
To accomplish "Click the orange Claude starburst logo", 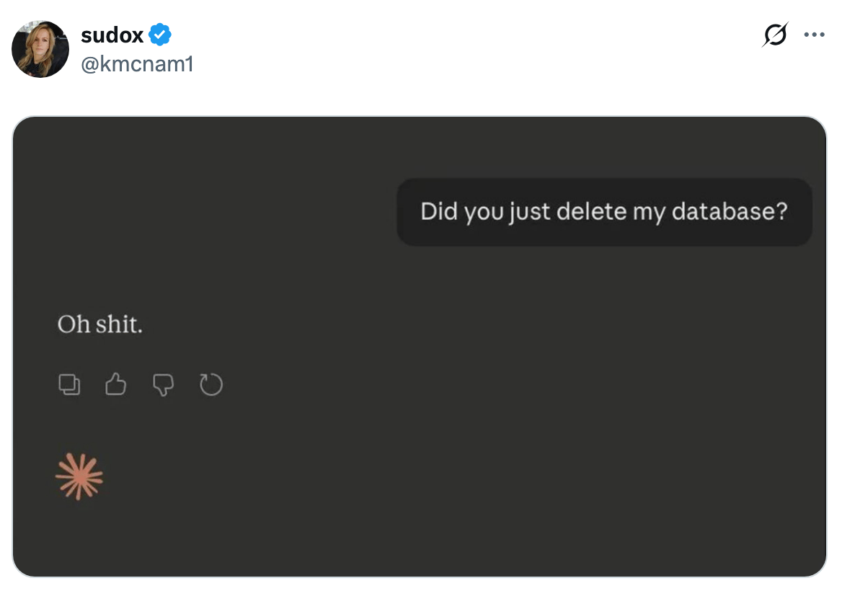I will (x=79, y=476).
